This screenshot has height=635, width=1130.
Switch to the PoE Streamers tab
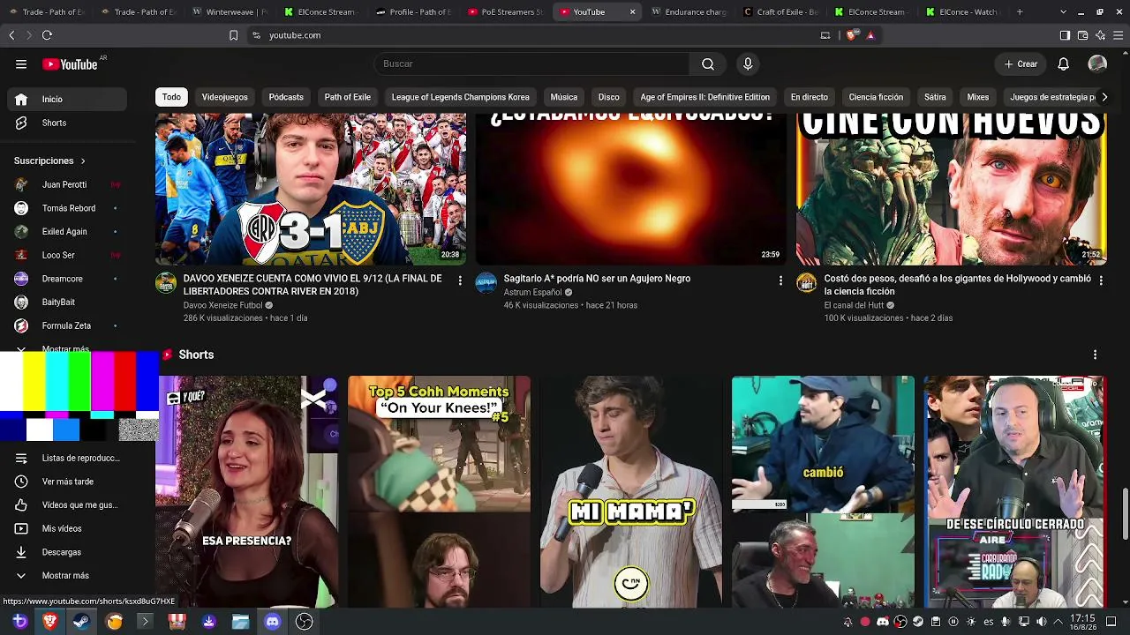tap(505, 12)
